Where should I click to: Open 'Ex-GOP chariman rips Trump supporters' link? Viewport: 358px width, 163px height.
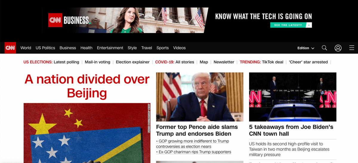[194, 152]
